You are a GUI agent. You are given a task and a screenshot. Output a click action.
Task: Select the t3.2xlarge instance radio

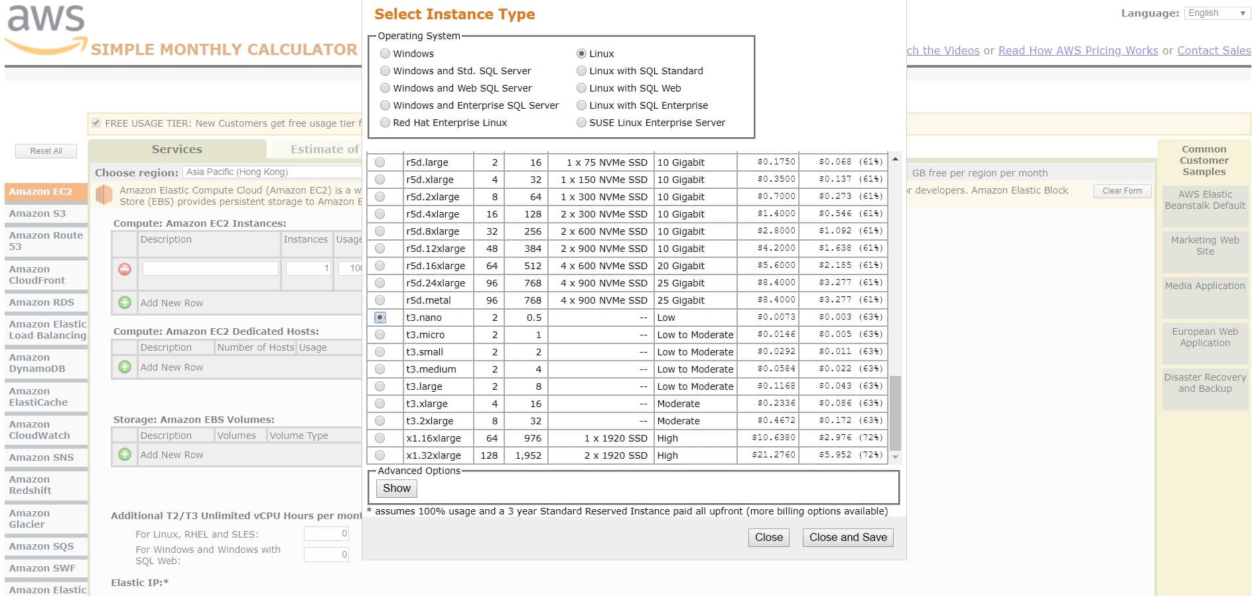click(x=380, y=421)
